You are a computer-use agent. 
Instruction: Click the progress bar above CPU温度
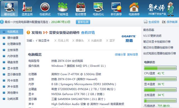pos(160,68)
